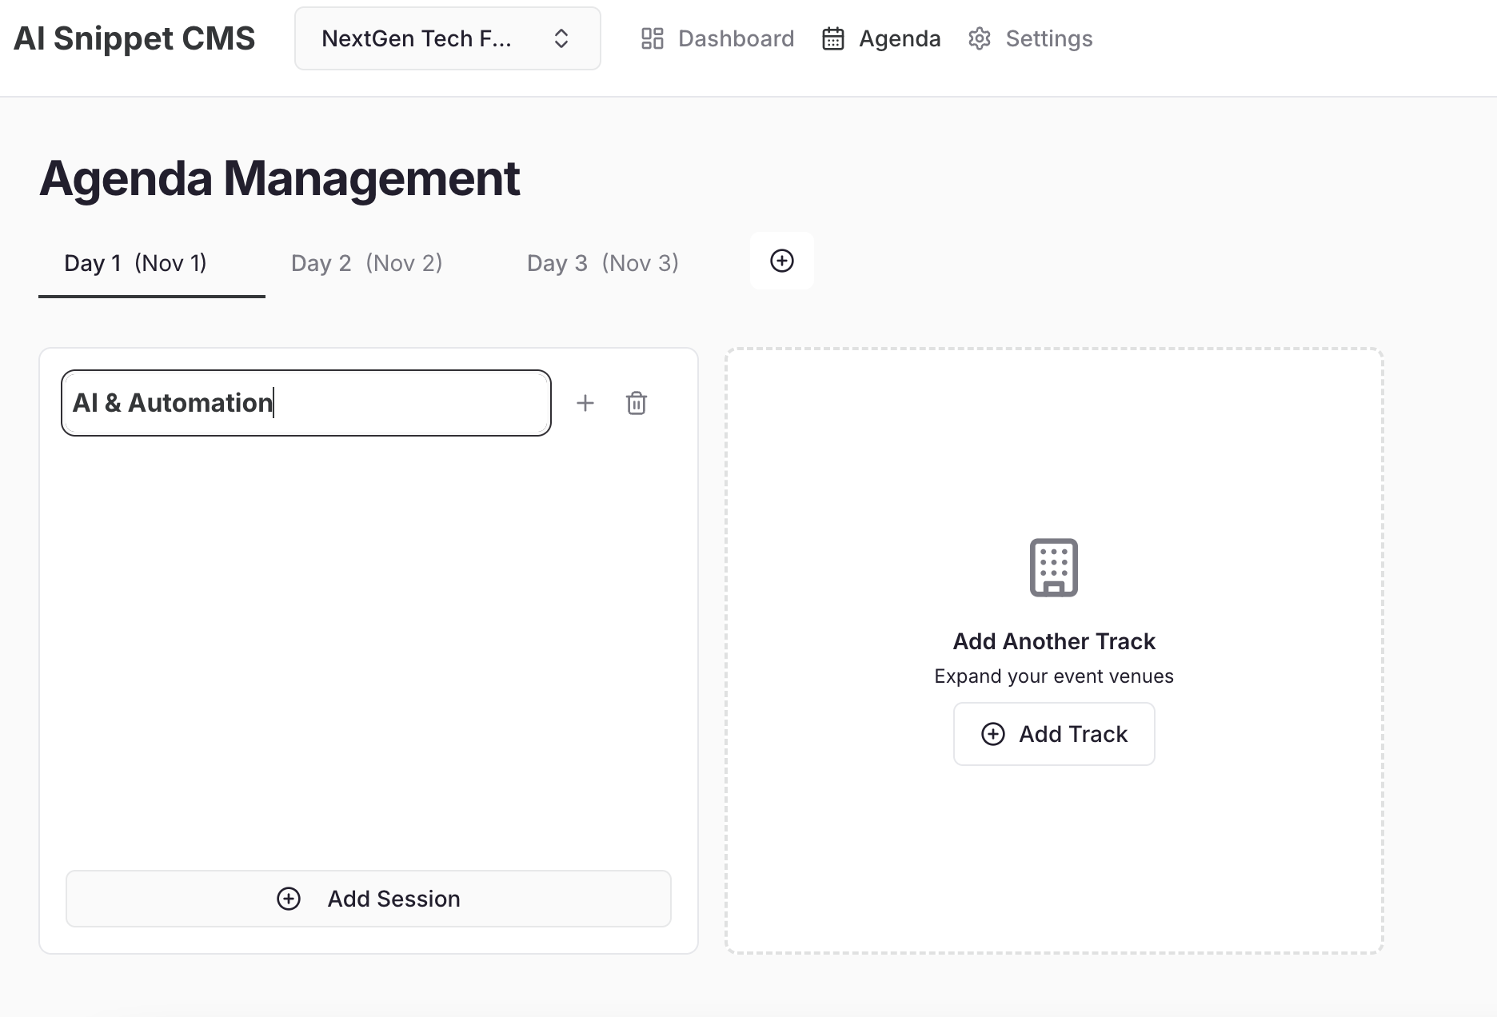
Task: Expand the event switcher to change conference
Action: click(x=446, y=38)
